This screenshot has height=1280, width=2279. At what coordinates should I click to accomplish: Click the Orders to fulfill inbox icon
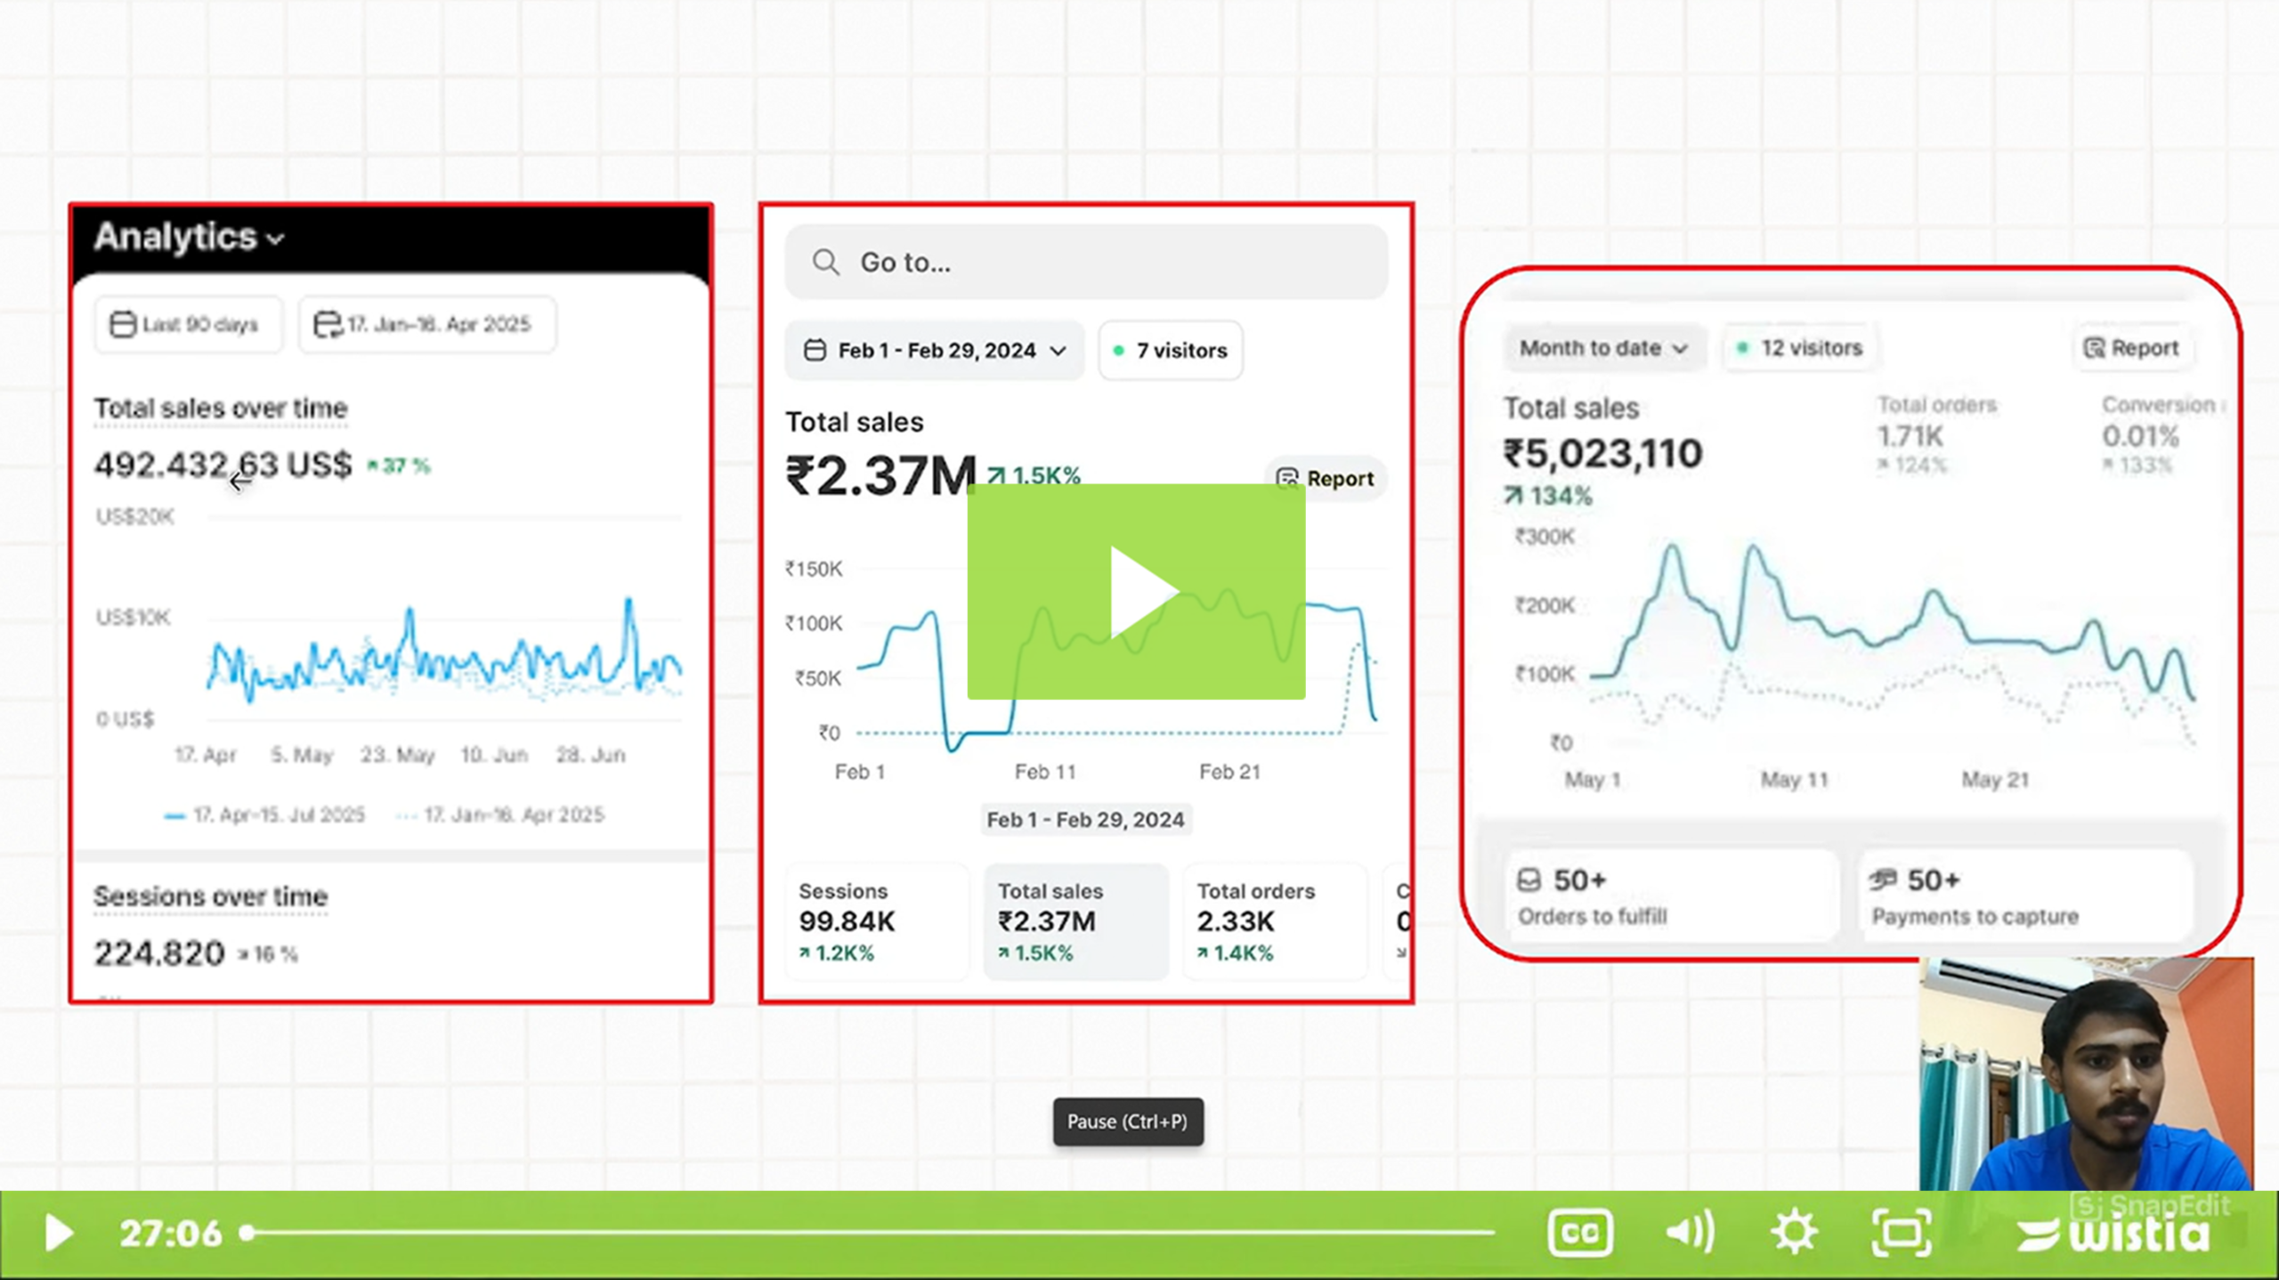(1529, 880)
